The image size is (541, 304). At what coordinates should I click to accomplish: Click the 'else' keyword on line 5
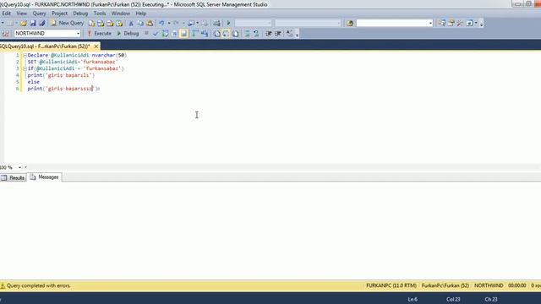tap(34, 82)
